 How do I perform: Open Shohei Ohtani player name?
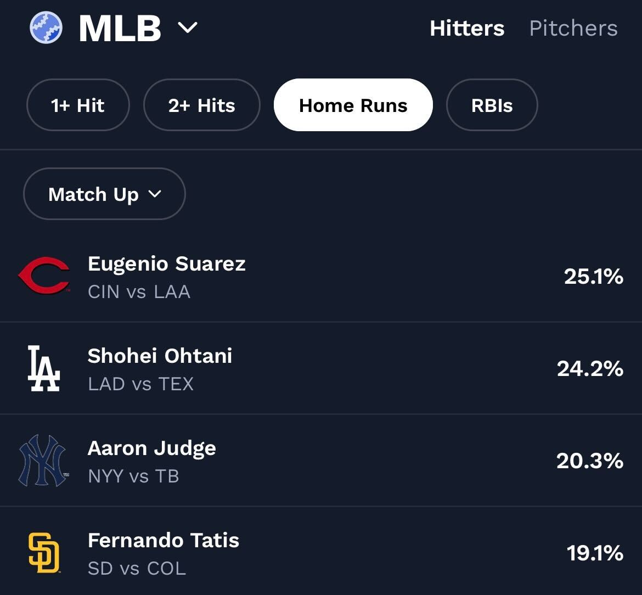160,356
